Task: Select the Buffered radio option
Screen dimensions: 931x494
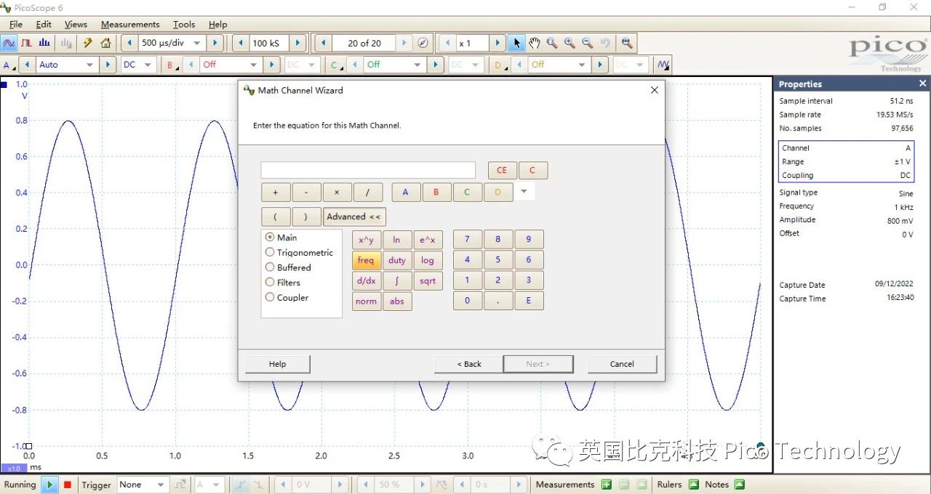Action: (270, 267)
